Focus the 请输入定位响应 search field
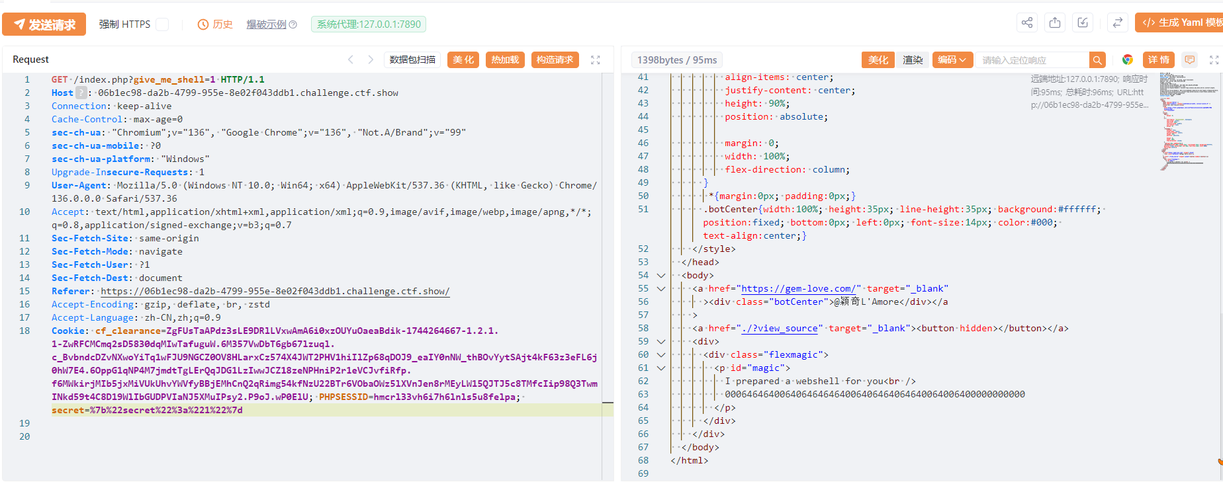Image resolution: width=1223 pixels, height=482 pixels. click(x=1032, y=60)
